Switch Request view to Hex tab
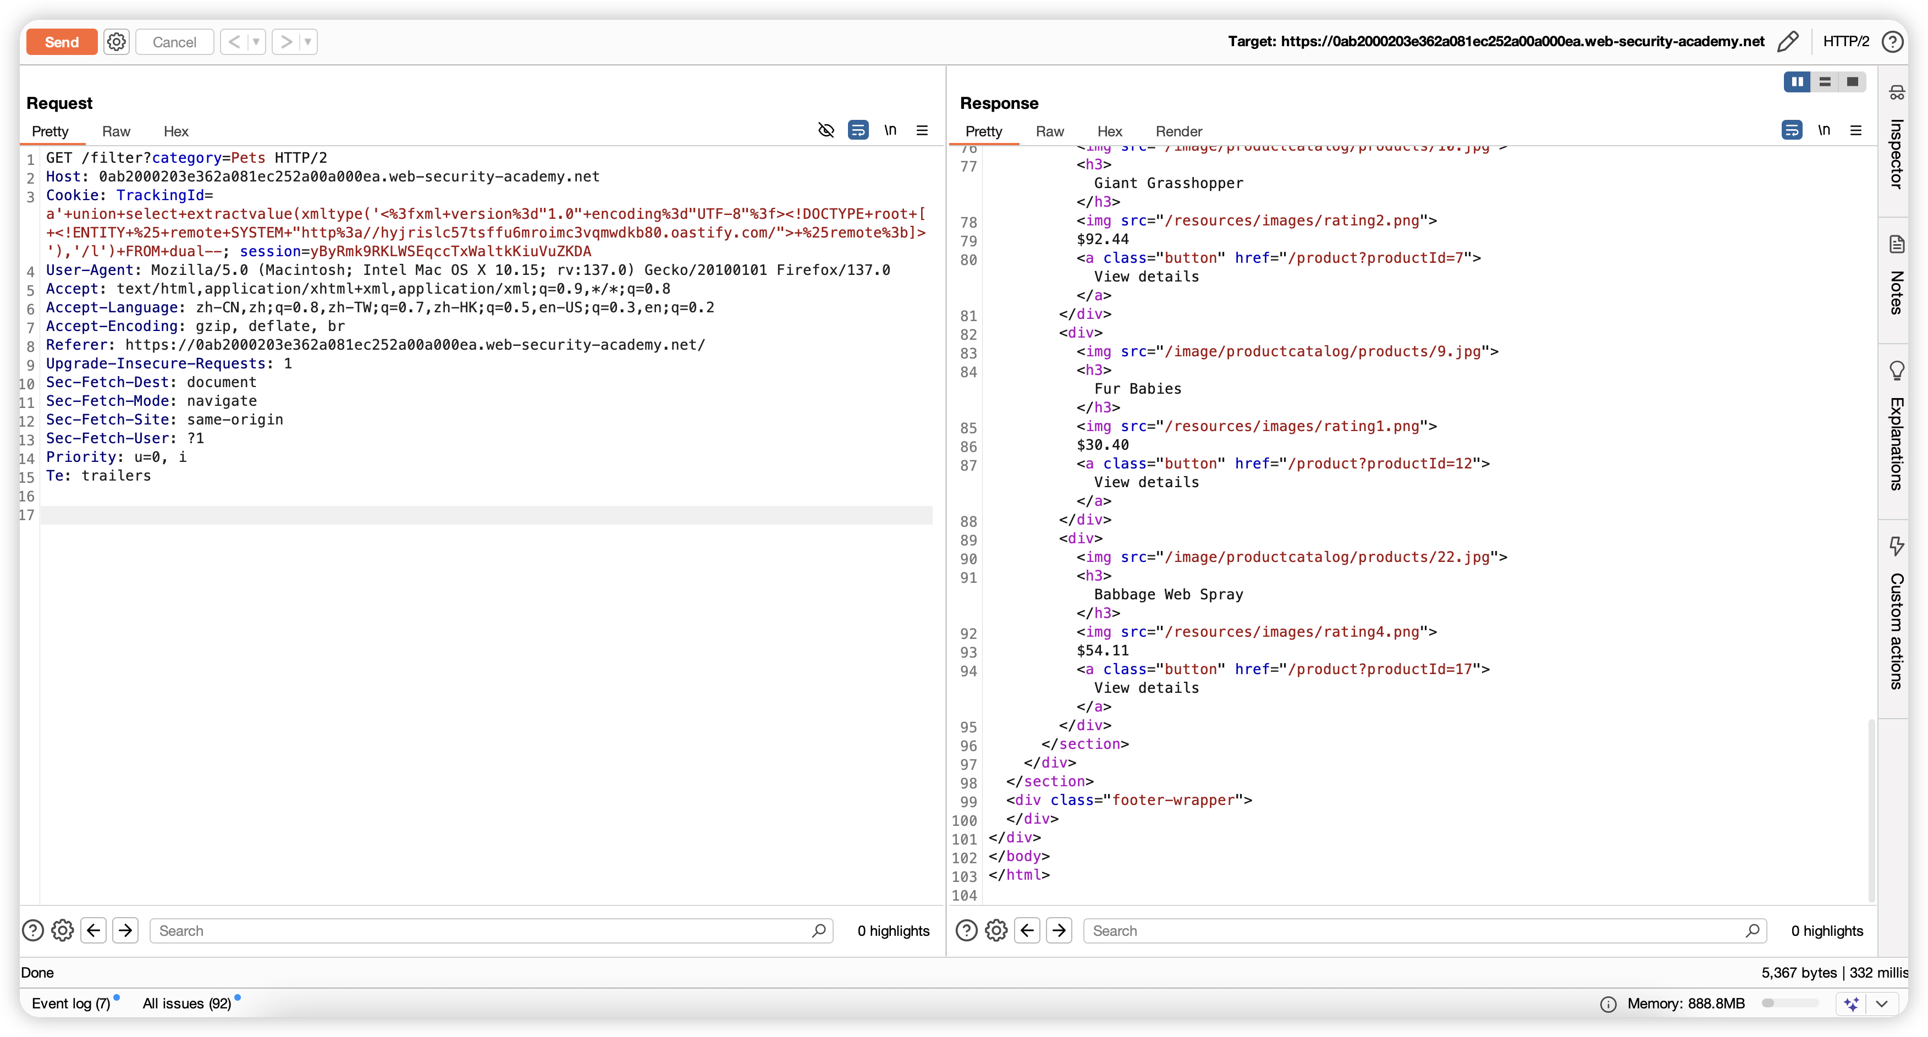The height and width of the screenshot is (1037, 1928). tap(176, 131)
